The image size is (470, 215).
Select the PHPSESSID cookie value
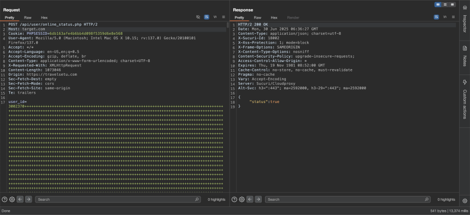point(86,34)
